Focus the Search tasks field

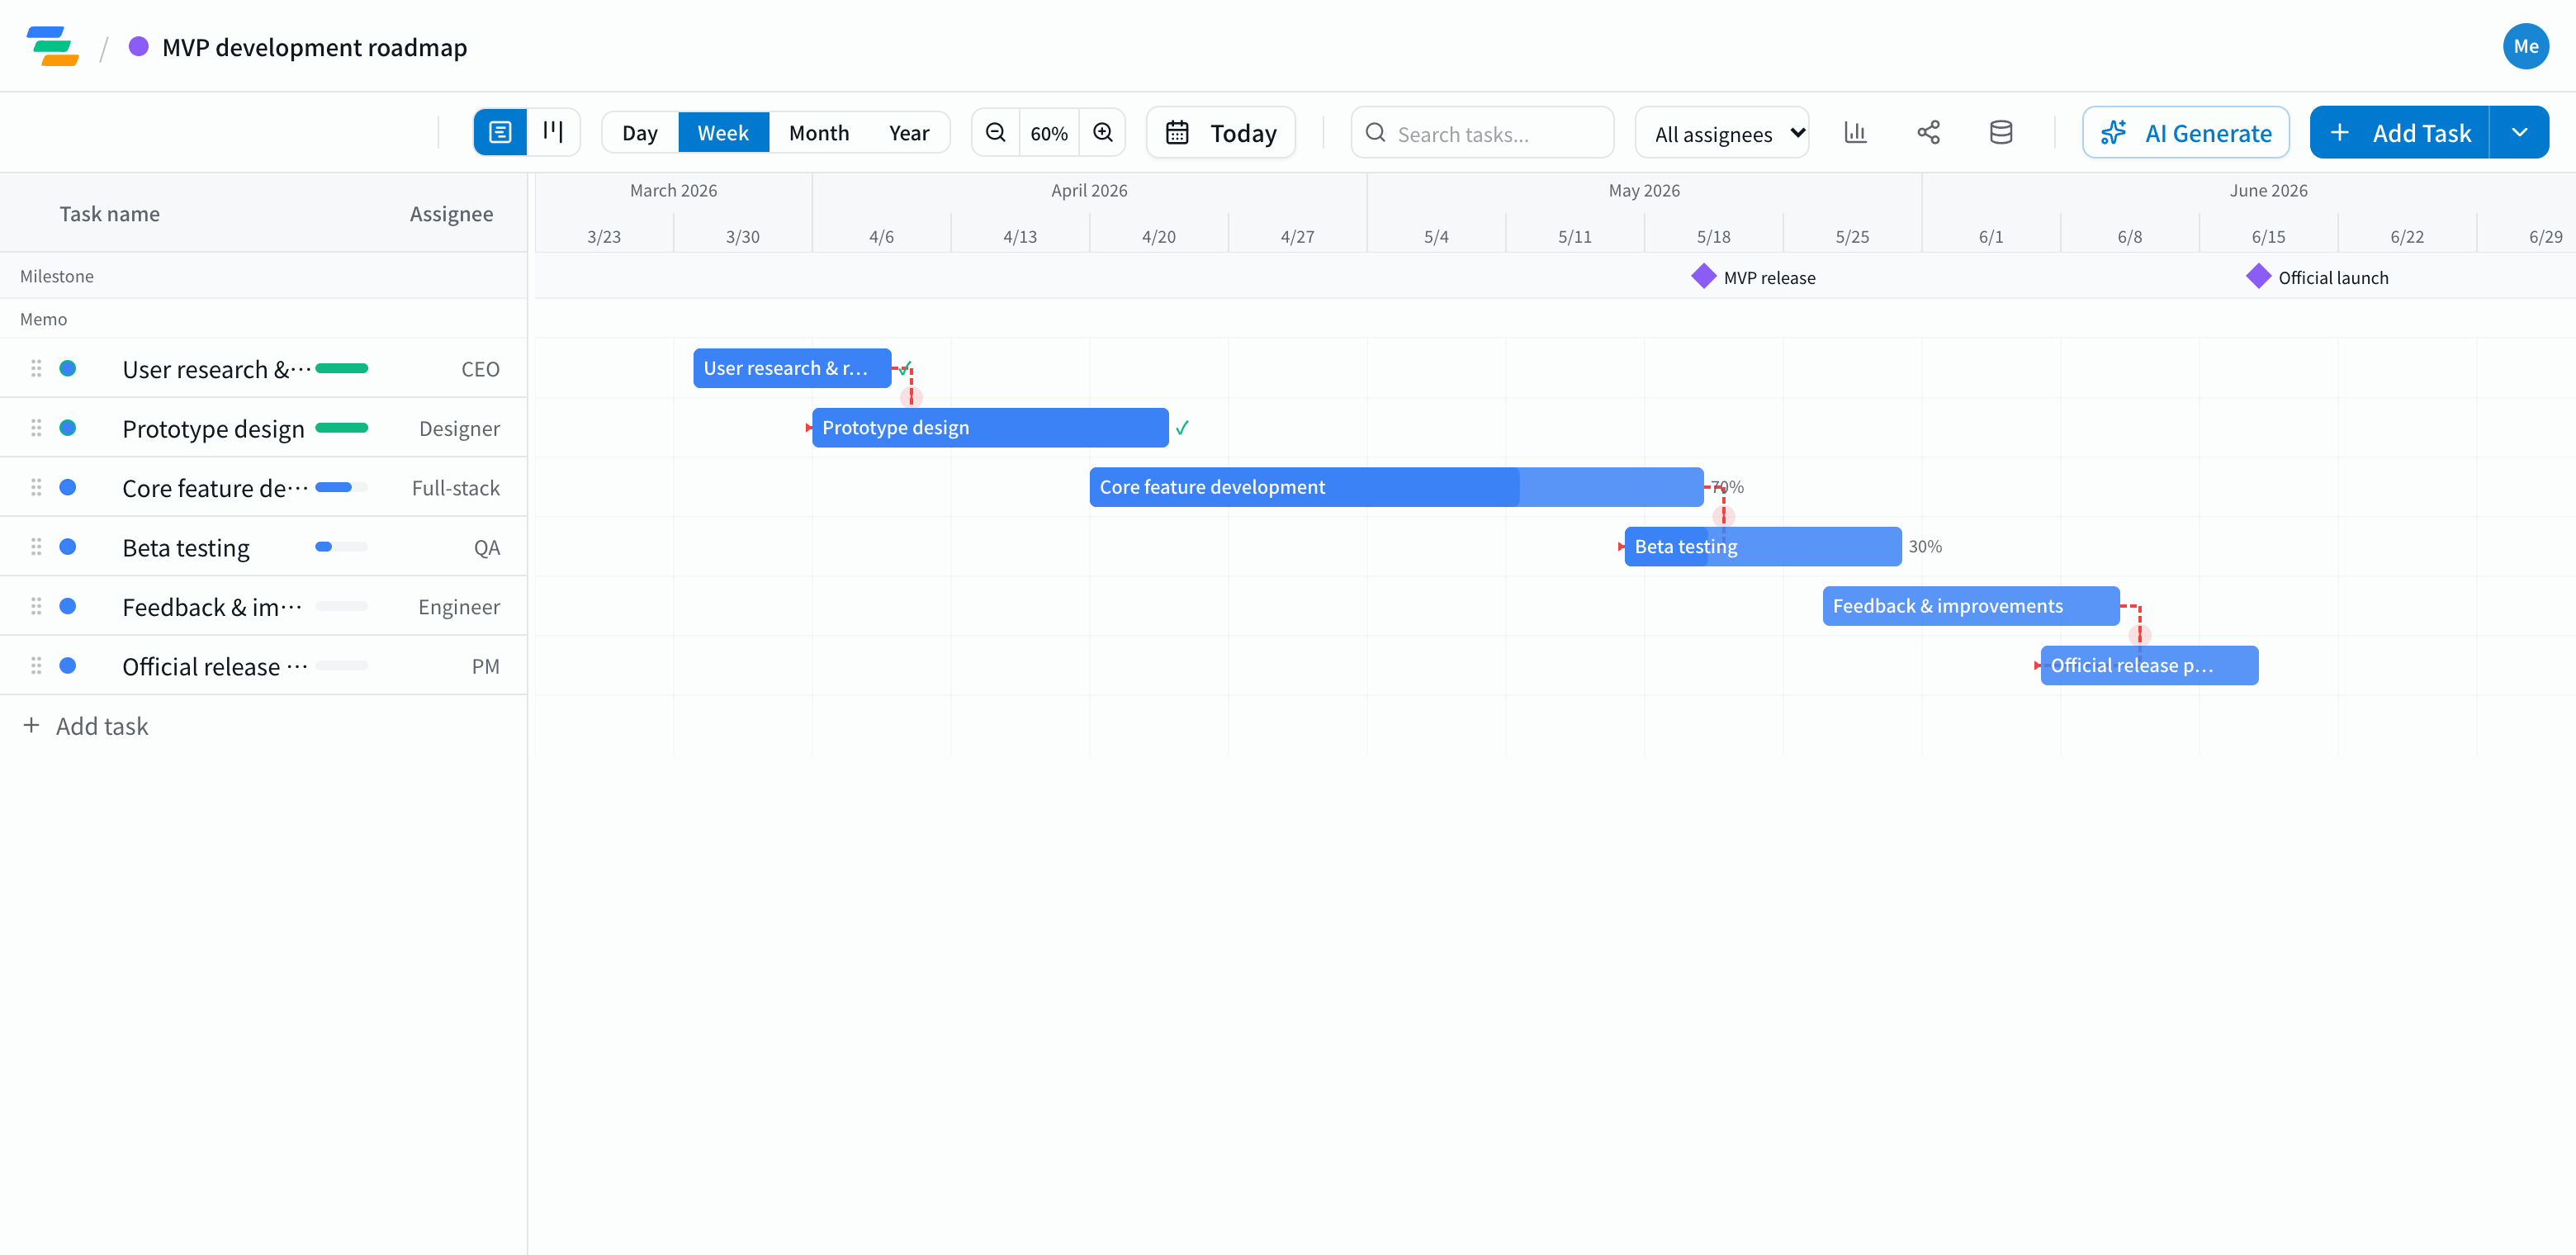[x=1482, y=133]
